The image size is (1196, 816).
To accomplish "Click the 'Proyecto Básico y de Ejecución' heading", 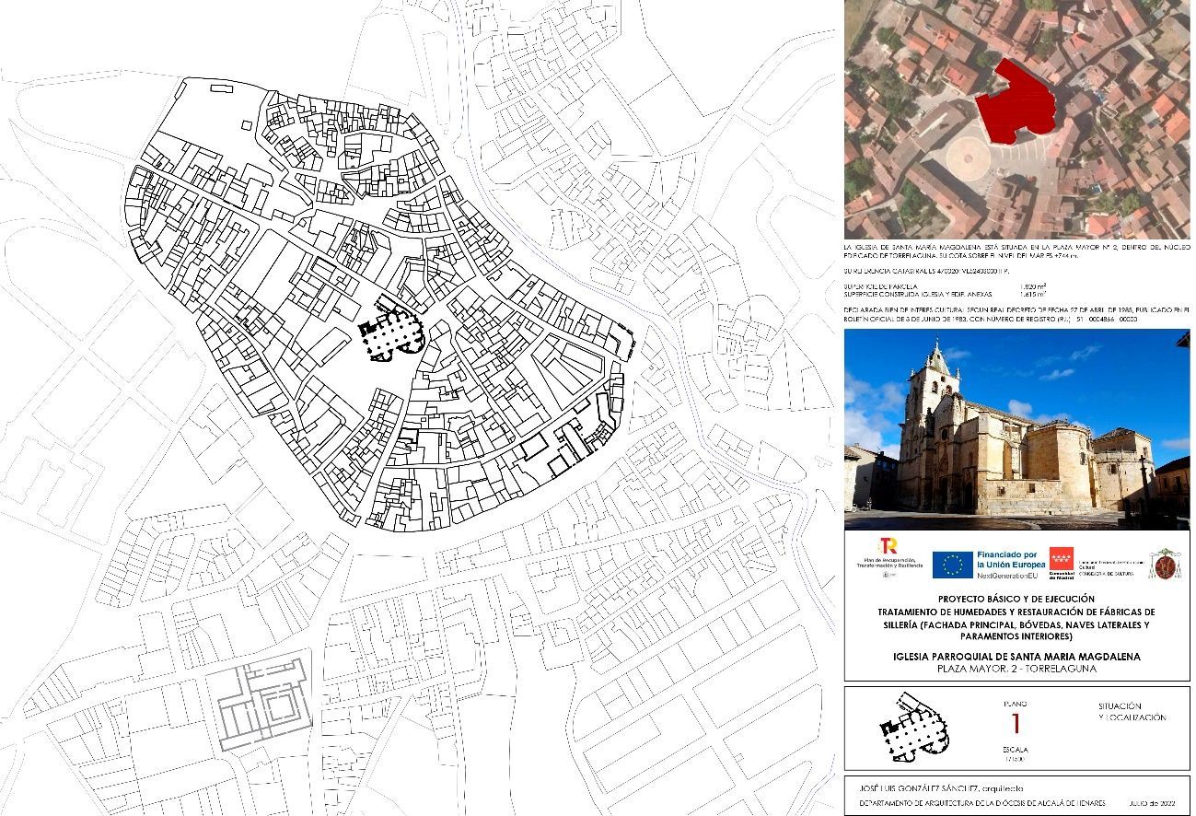I will (x=1016, y=599).
